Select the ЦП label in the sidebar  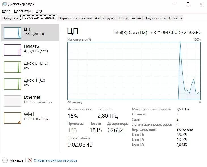tap(27, 29)
